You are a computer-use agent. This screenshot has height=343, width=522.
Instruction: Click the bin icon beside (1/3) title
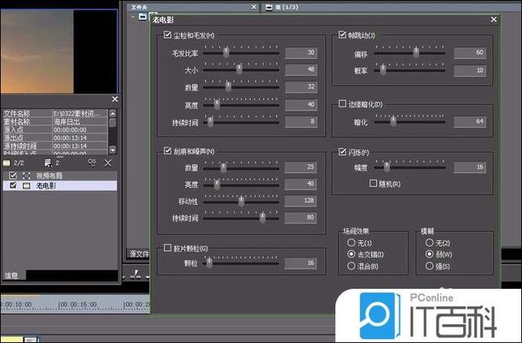tap(269, 7)
